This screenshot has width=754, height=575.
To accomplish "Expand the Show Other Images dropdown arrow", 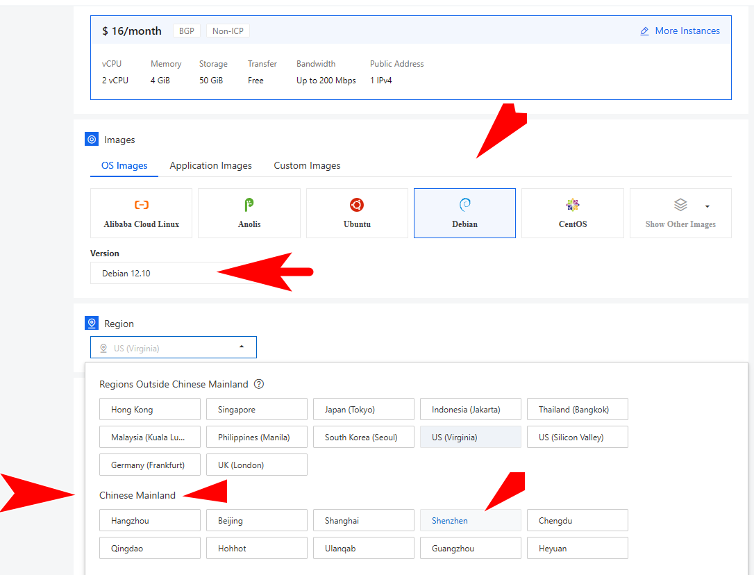I will [x=707, y=206].
